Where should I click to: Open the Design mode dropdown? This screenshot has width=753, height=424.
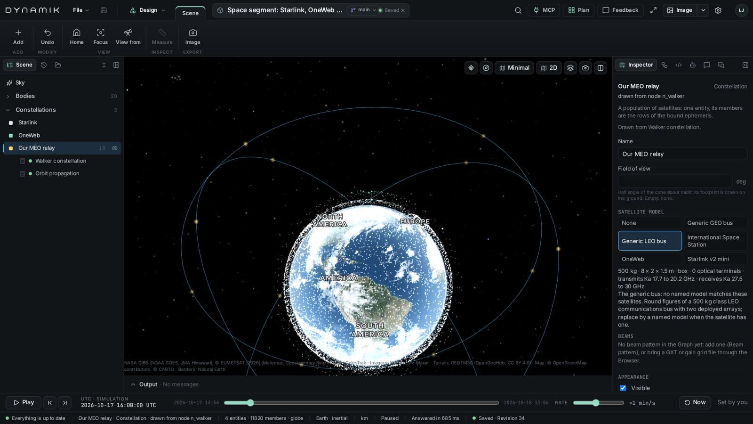[147, 10]
